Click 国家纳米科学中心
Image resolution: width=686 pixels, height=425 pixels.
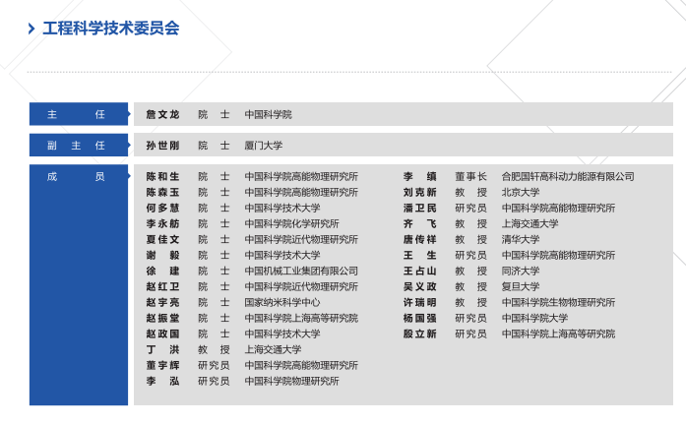tap(282, 303)
